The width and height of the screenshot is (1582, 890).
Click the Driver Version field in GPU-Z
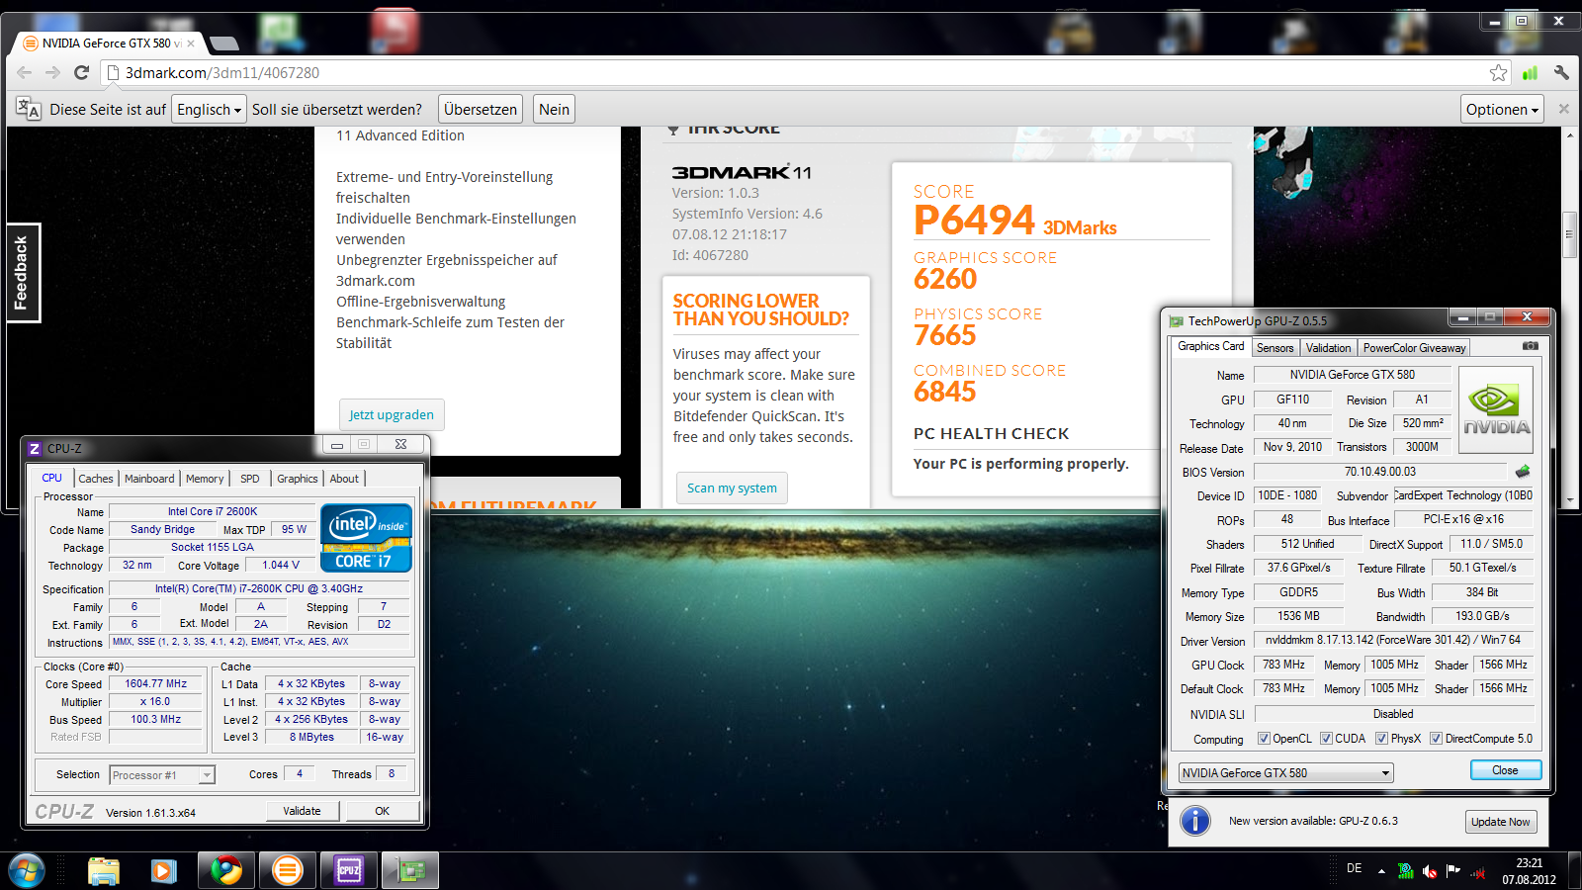pyautogui.click(x=1393, y=640)
